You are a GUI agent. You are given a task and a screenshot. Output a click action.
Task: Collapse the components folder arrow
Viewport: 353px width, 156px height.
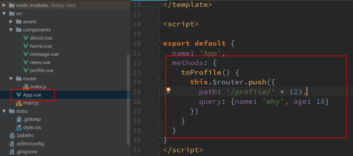coord(11,30)
